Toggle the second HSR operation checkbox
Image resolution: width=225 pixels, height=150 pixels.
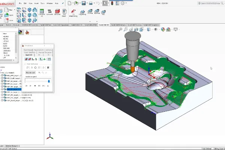point(2,78)
